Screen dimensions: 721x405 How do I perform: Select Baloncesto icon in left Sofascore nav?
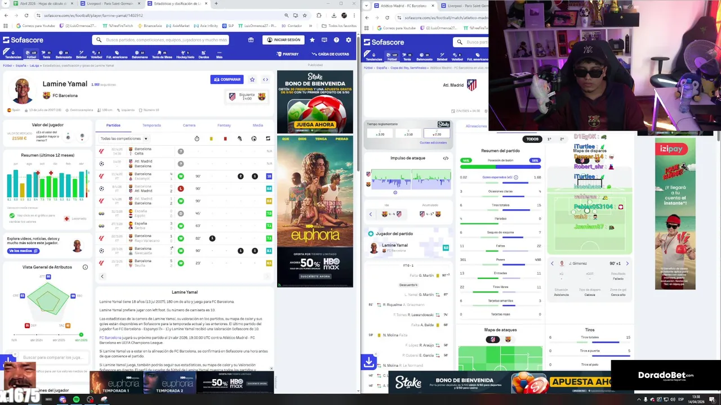click(64, 55)
